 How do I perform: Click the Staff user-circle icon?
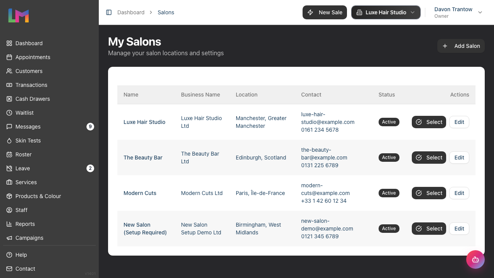click(9, 210)
